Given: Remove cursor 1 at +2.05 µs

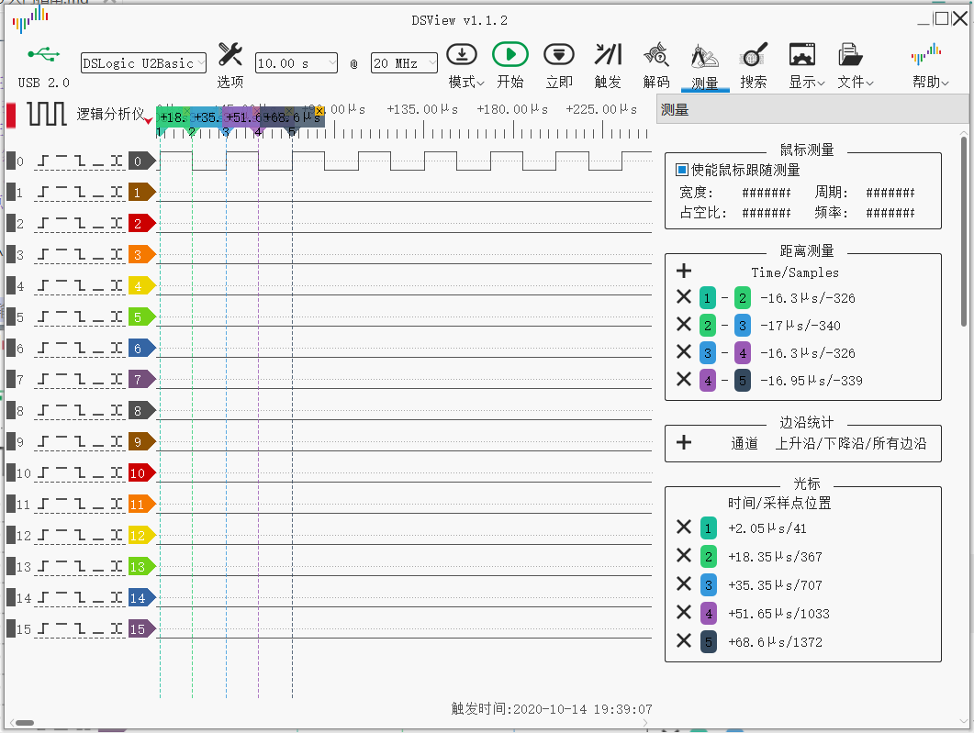Looking at the screenshot, I should coord(683,527).
